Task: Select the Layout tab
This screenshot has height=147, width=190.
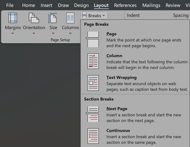Action: coord(101,5)
